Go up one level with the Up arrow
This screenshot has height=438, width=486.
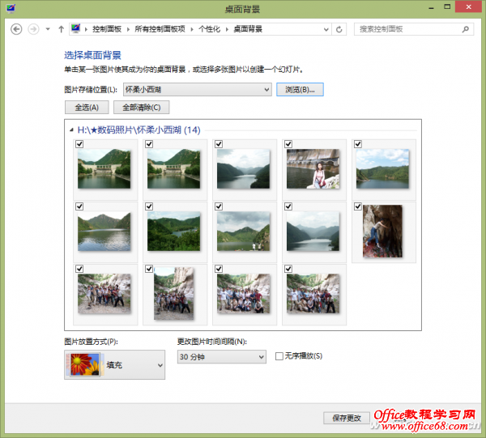[x=61, y=29]
